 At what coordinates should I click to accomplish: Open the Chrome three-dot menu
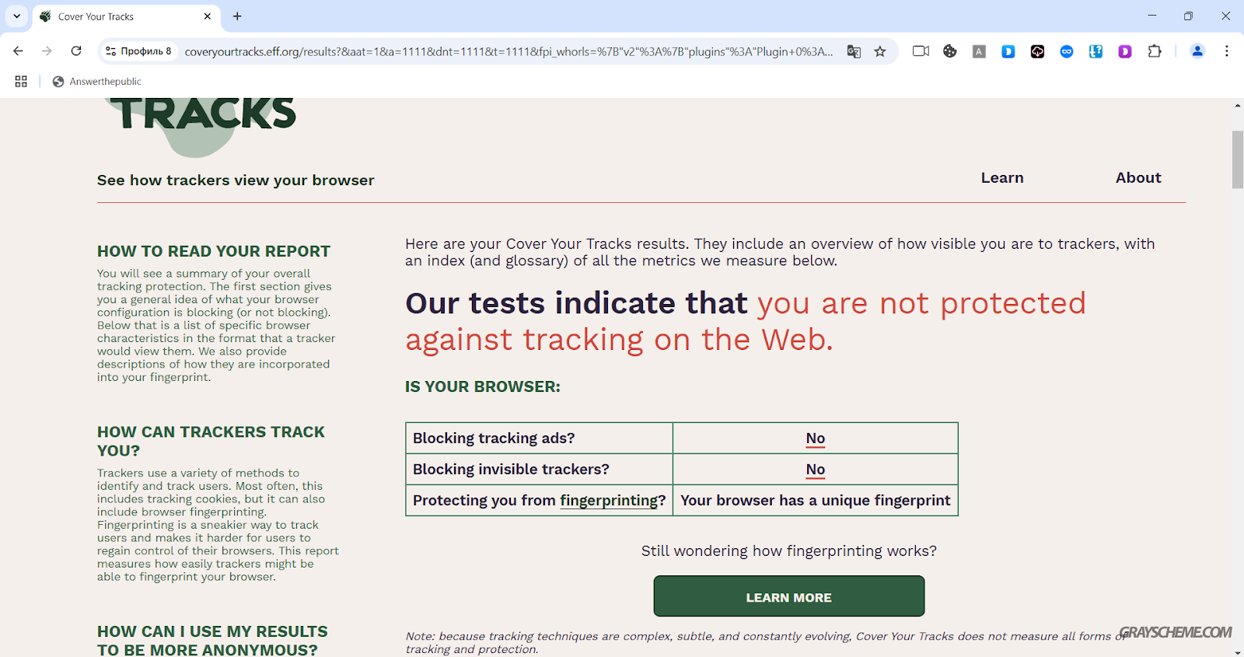(x=1227, y=51)
